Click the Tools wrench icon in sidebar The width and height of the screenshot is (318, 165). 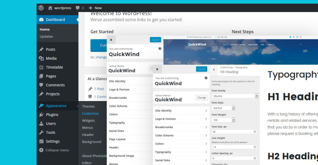coord(41,132)
